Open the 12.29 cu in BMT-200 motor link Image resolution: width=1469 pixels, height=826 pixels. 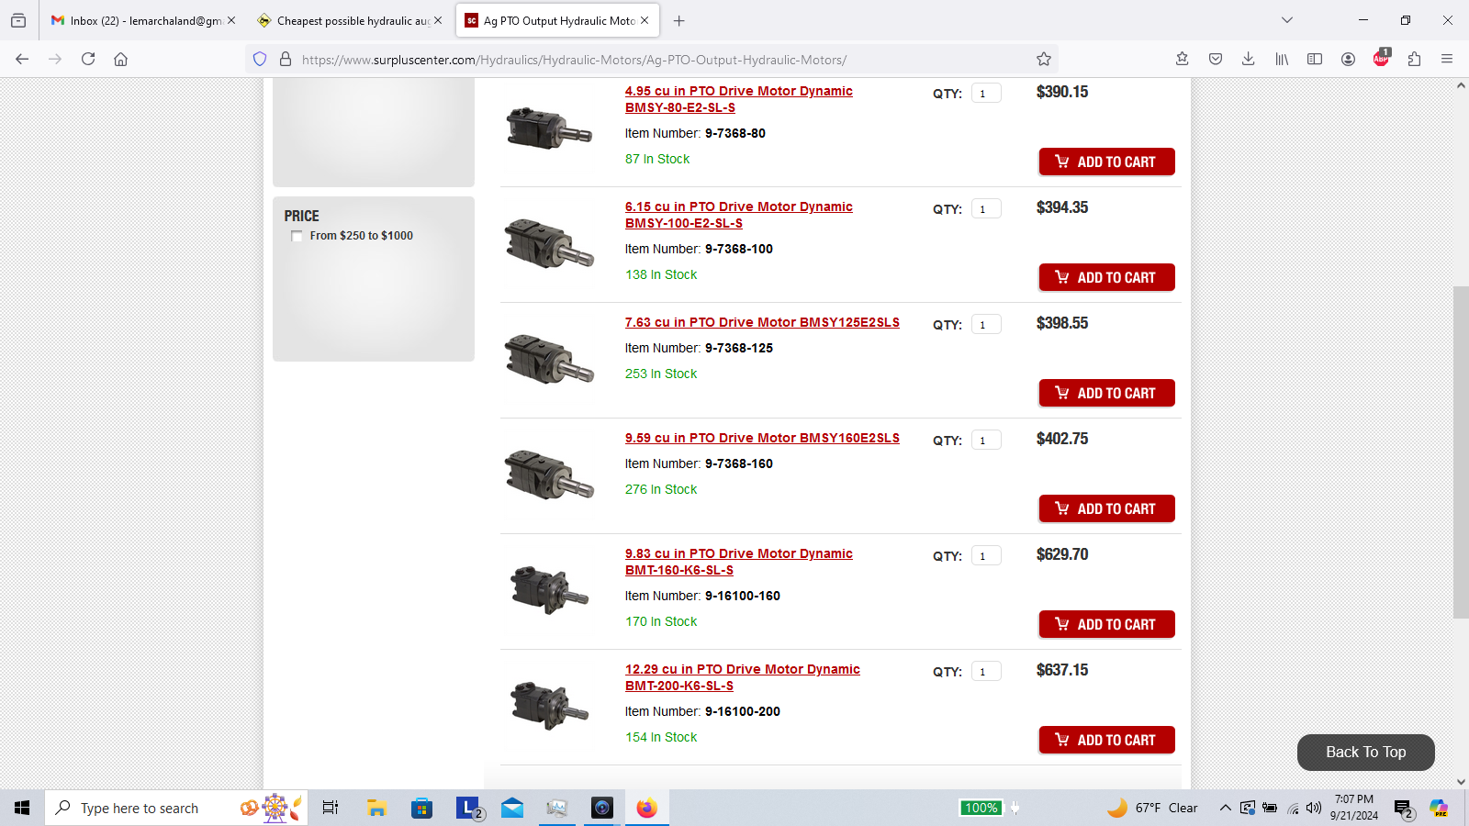[743, 677]
